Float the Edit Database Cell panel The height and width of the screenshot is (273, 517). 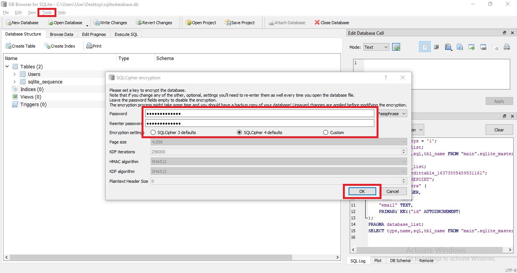tap(505, 33)
